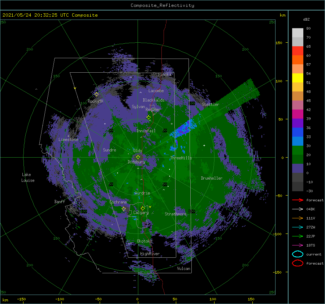
Task: Click the Ponoka city label
Action: tap(165, 74)
